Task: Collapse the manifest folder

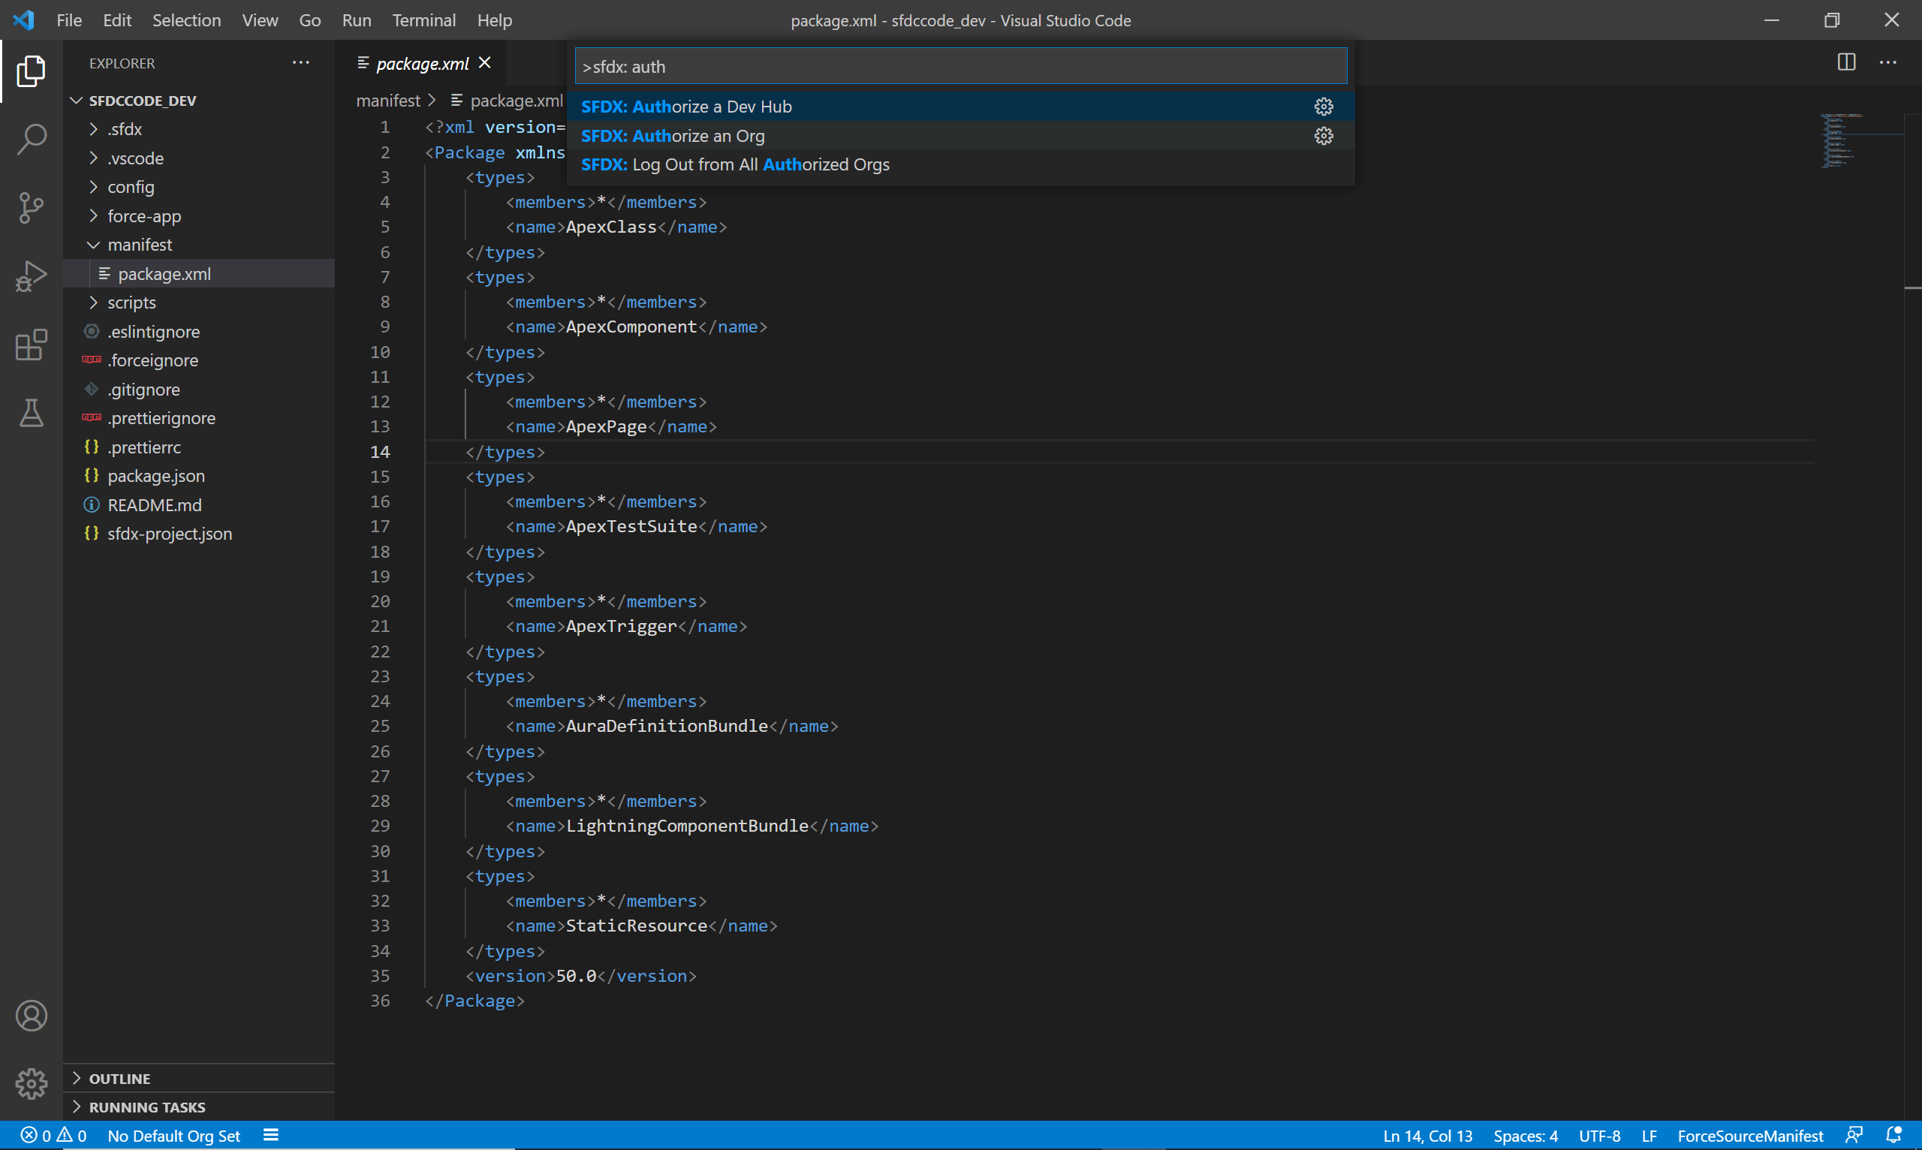Action: 140,245
